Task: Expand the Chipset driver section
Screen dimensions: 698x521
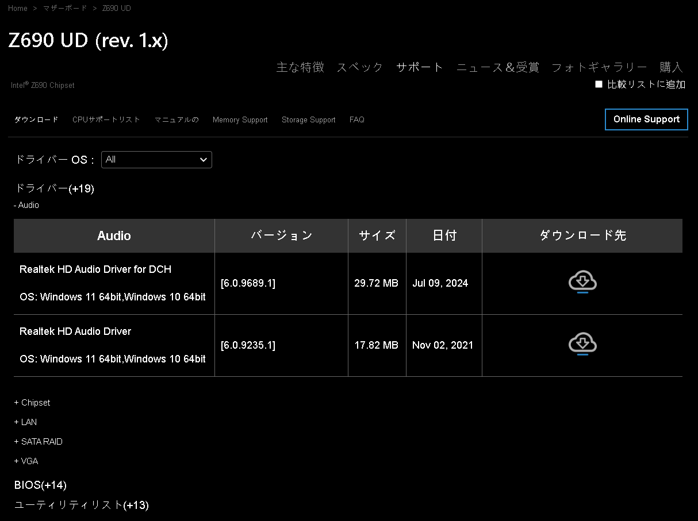Action: coord(32,402)
